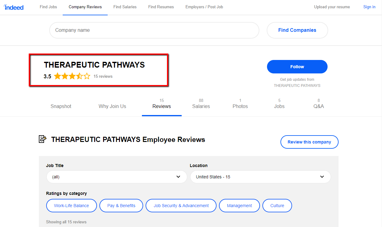This screenshot has height=227, width=382.
Task: Click the 15 reviews link near rating
Action: (x=103, y=76)
